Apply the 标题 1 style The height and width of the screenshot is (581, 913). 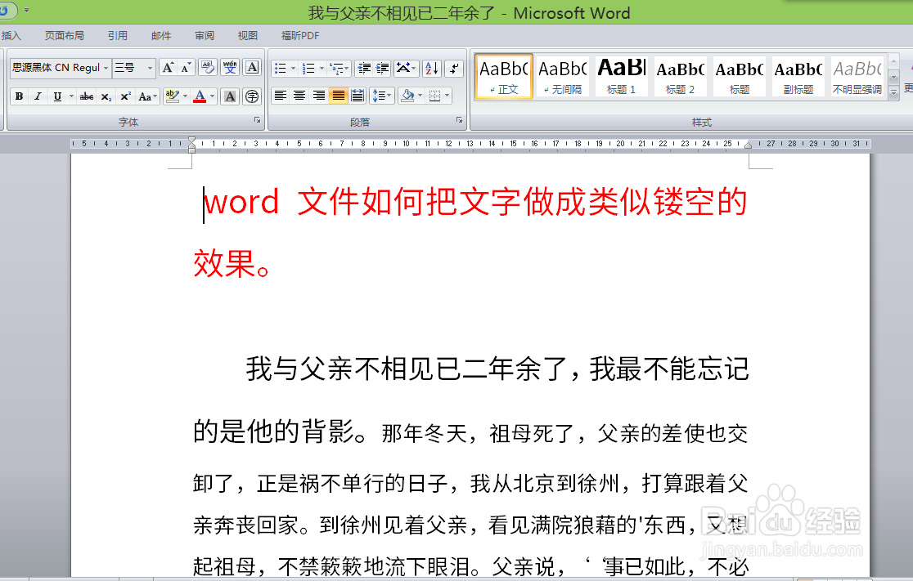pyautogui.click(x=621, y=76)
